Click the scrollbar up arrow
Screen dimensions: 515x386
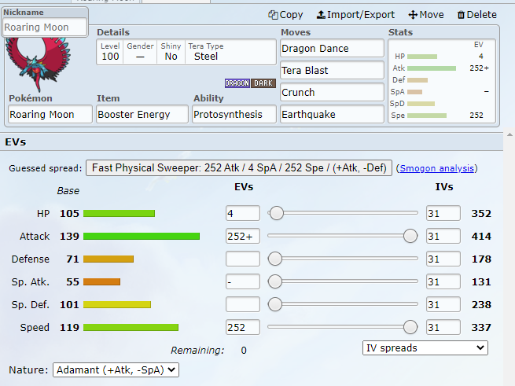click(509, 134)
